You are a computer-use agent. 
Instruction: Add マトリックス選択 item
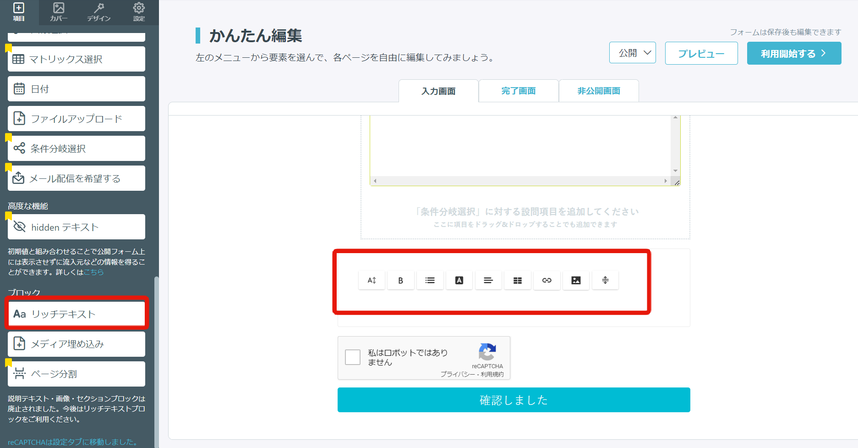pos(77,59)
